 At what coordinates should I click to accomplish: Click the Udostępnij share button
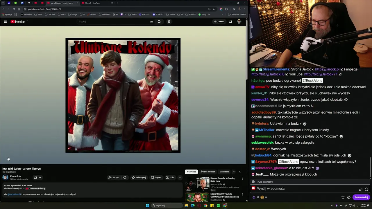[139, 178]
